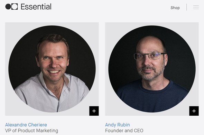This screenshot has height=135, width=204.
Task: Click the black circle in the logo
Action: pyautogui.click(x=8, y=7)
